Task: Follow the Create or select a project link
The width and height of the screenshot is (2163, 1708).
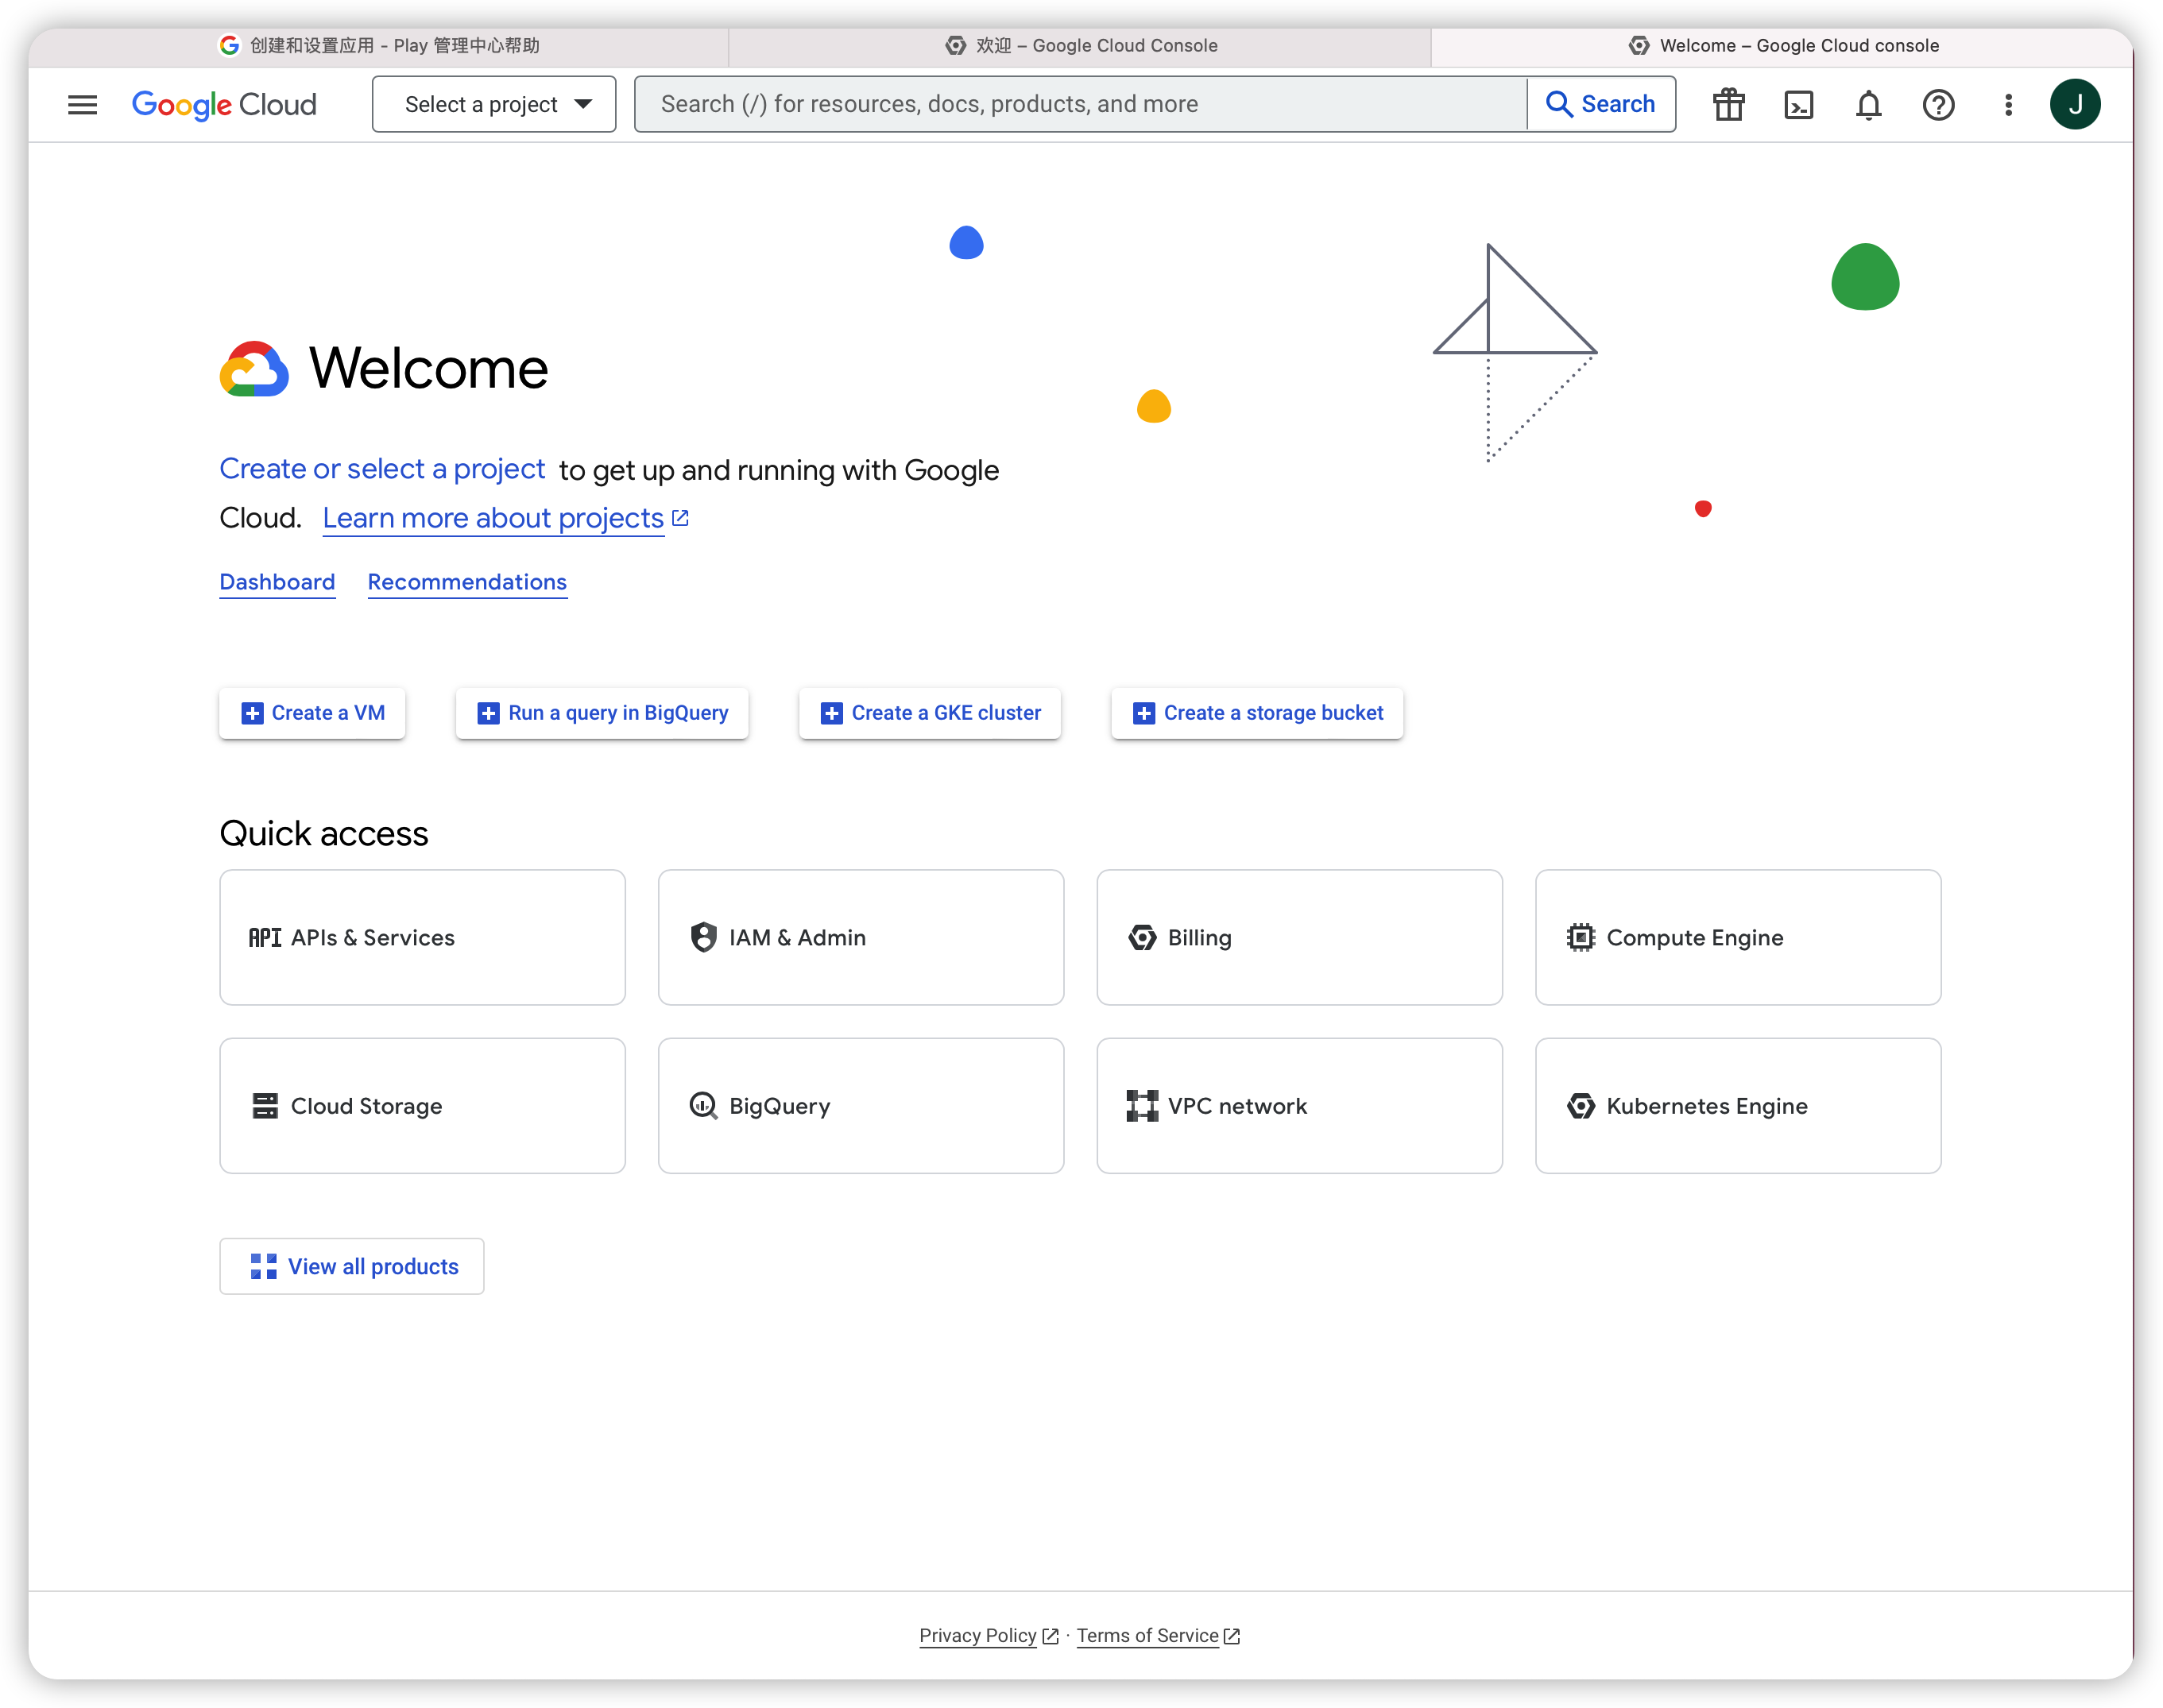Action: pyautogui.click(x=382, y=469)
